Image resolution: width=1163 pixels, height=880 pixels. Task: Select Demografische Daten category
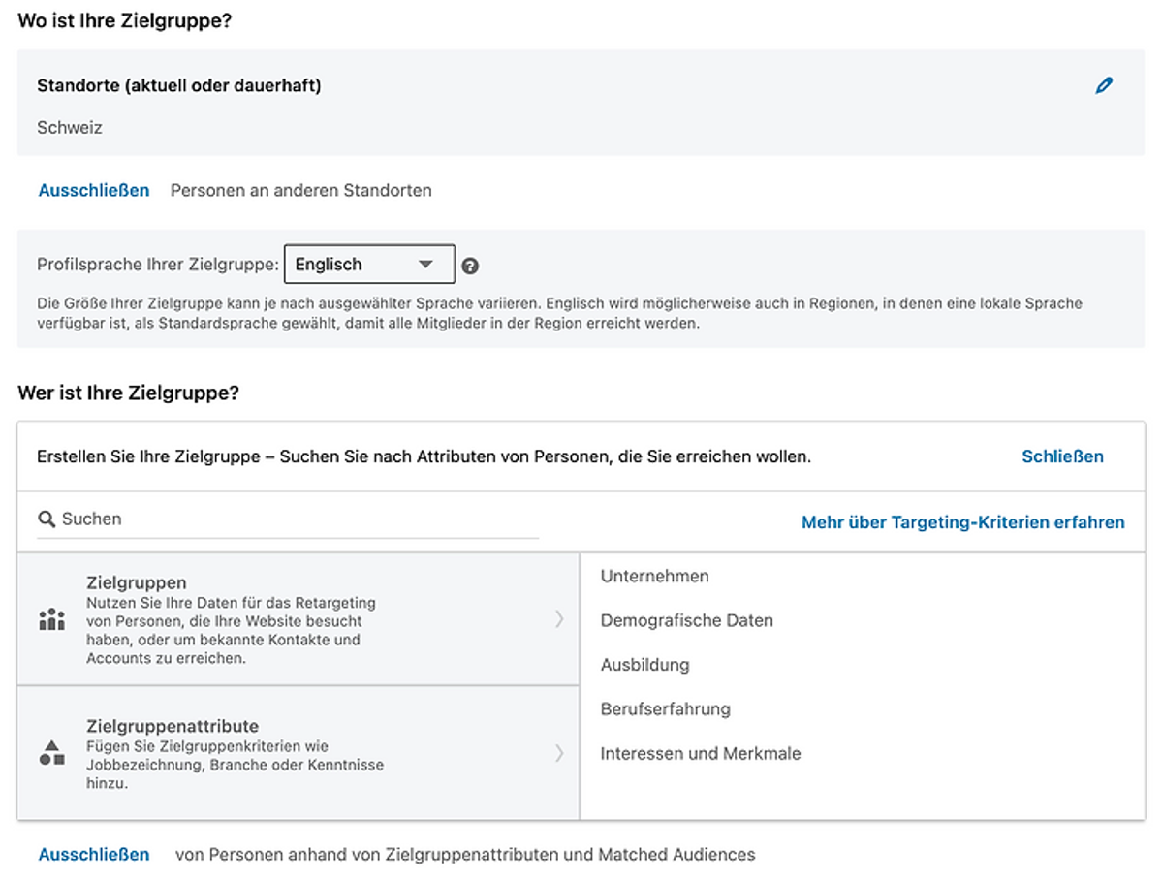click(687, 621)
